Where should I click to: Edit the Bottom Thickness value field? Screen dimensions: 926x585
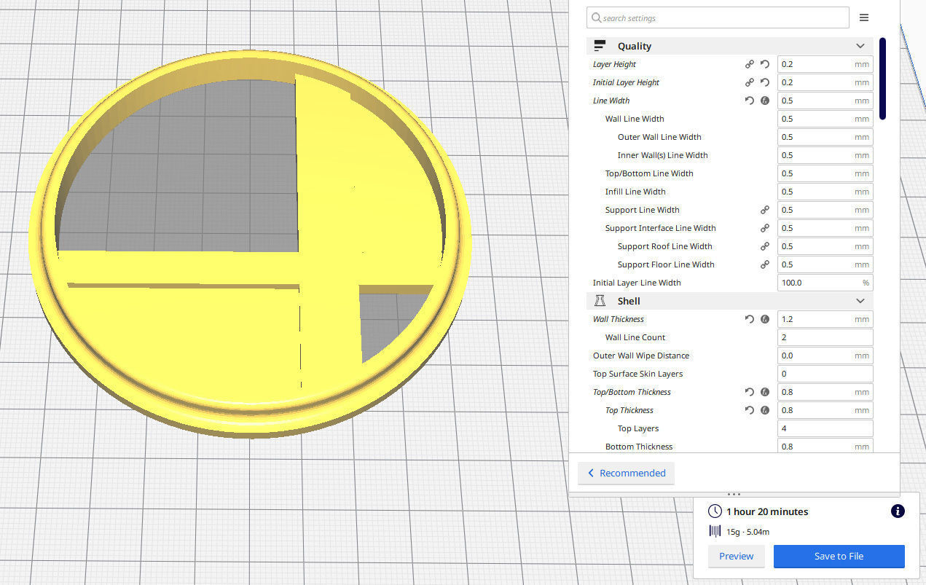(825, 446)
